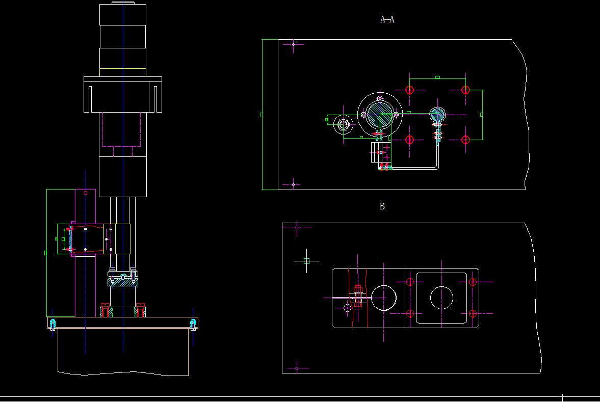Pick the lower-left red bolt hole in A-A
600x402 pixels.
[409, 140]
